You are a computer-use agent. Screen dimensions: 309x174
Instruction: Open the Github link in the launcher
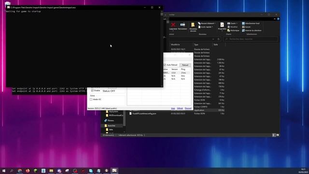[180, 108]
